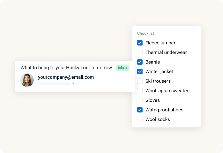Click the checked box icon beside Beanie
Viewport: 223px width, 153px height.
coord(140,62)
